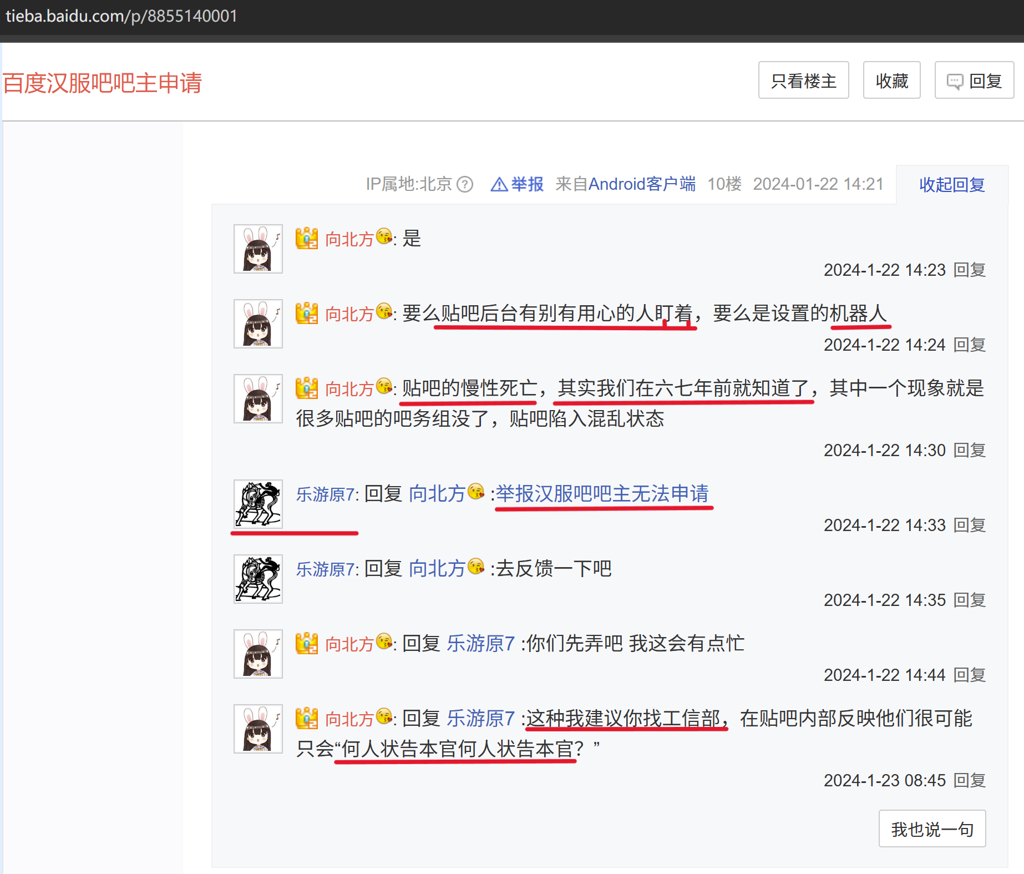The width and height of the screenshot is (1024, 874).
Task: Click the crown badge beside the first 向北方 comment
Action: 306,239
